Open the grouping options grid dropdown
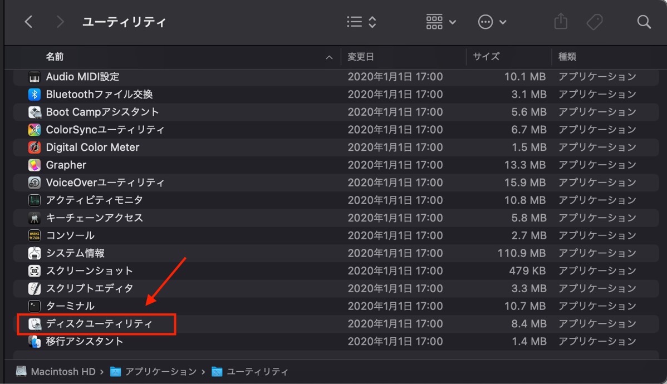 pyautogui.click(x=441, y=22)
